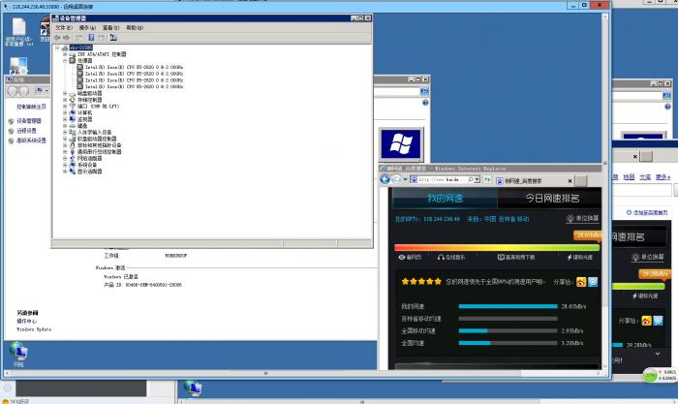Select the last Intel Xeon CPU E5-2620 entry
678x404 pixels.
point(134,86)
